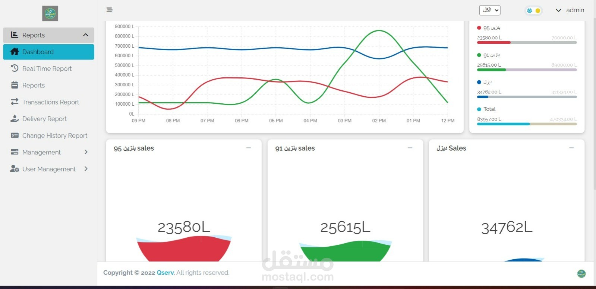The image size is (596, 289).
Task: Open the Dashboard menu item
Action: tap(48, 52)
